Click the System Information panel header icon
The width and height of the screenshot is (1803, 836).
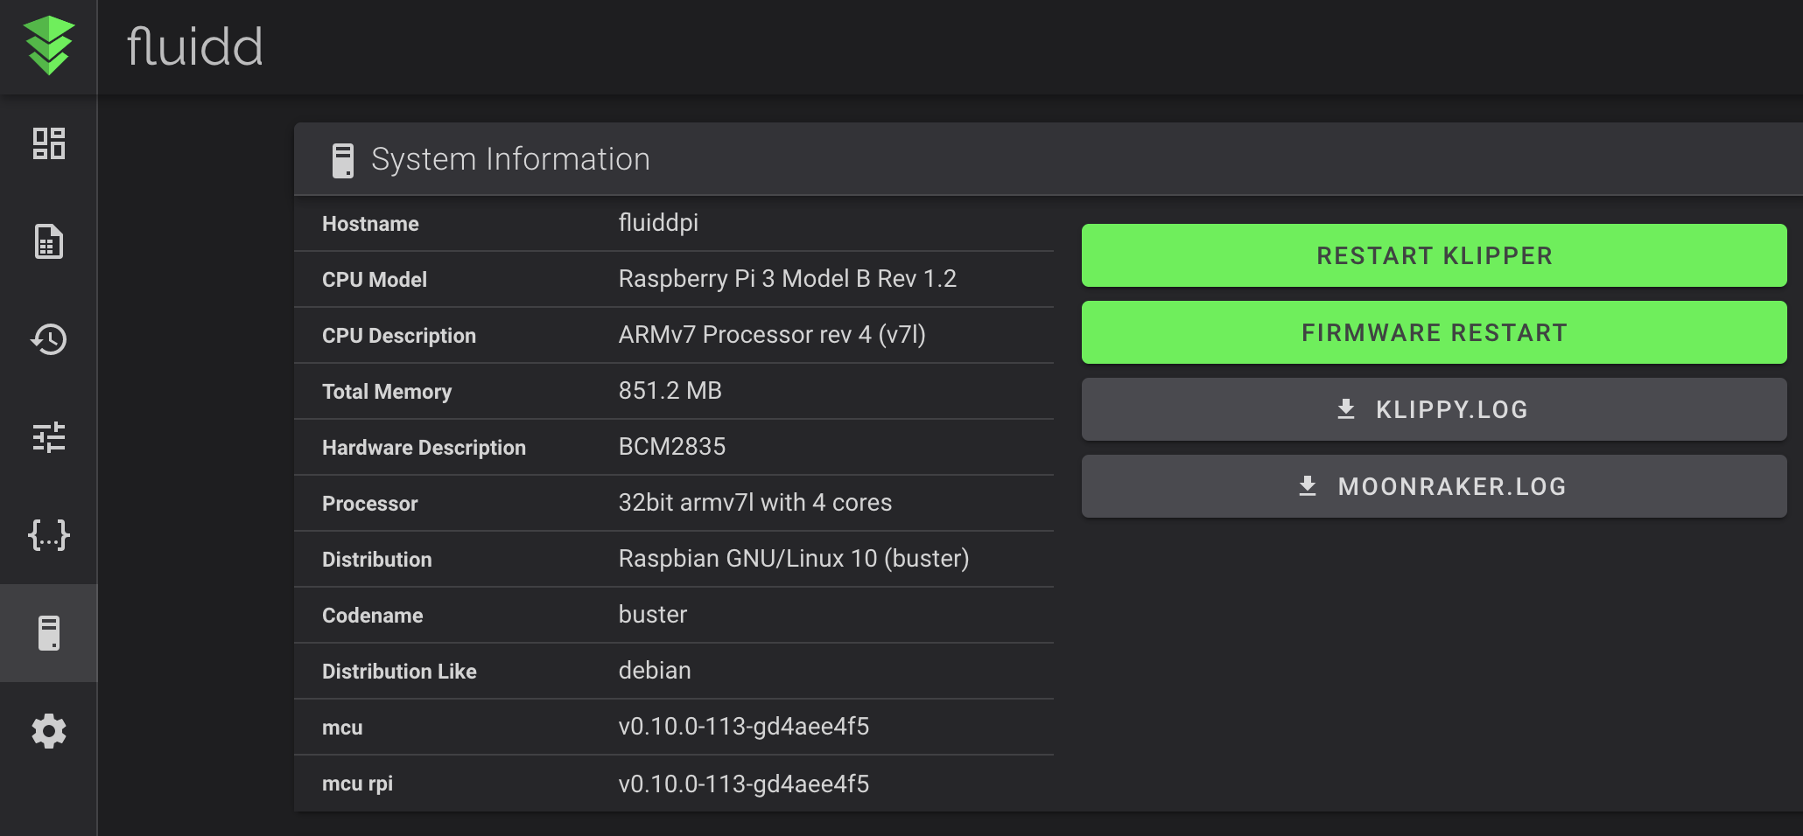tap(343, 159)
